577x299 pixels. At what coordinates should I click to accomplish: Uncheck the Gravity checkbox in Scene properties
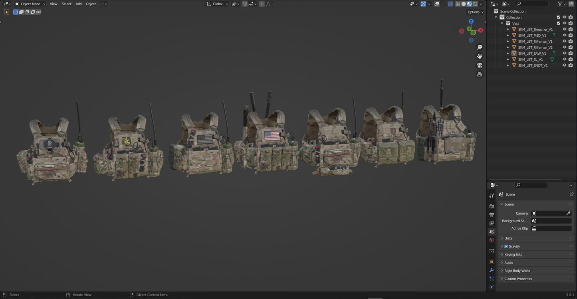coord(506,246)
